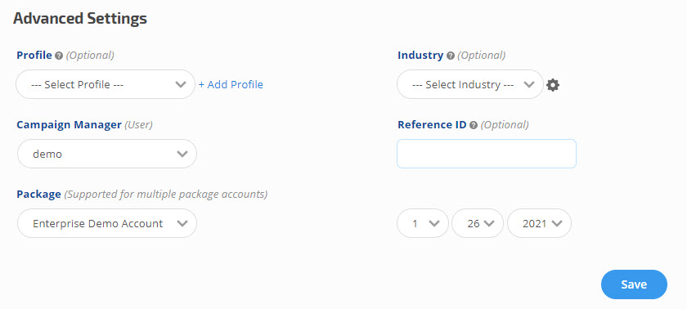The height and width of the screenshot is (309, 687).
Task: Open the Select Industry dropdown
Action: (x=470, y=84)
